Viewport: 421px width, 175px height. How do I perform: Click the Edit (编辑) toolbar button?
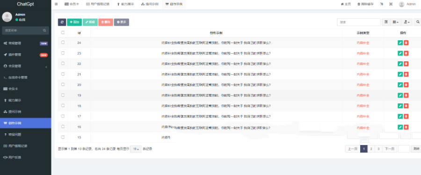90,22
